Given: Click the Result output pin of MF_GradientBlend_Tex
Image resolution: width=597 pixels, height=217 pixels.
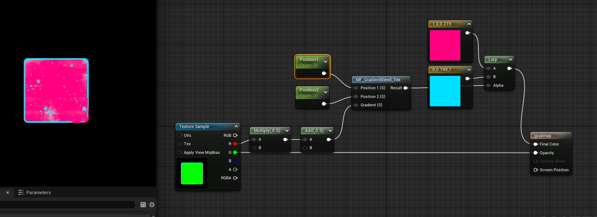Looking at the screenshot, I should pos(405,88).
